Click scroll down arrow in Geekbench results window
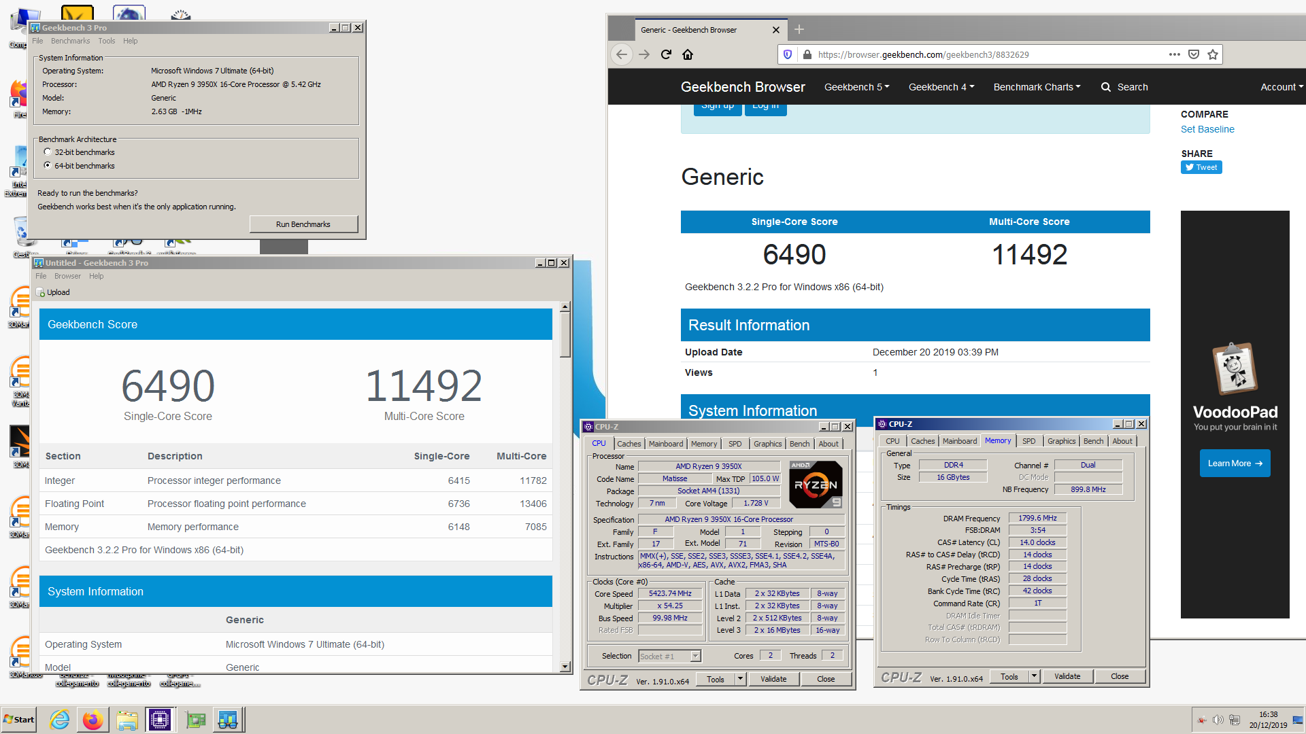Image resolution: width=1306 pixels, height=734 pixels. [565, 667]
